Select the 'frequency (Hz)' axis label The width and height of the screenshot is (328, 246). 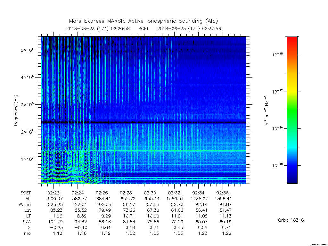(16, 111)
